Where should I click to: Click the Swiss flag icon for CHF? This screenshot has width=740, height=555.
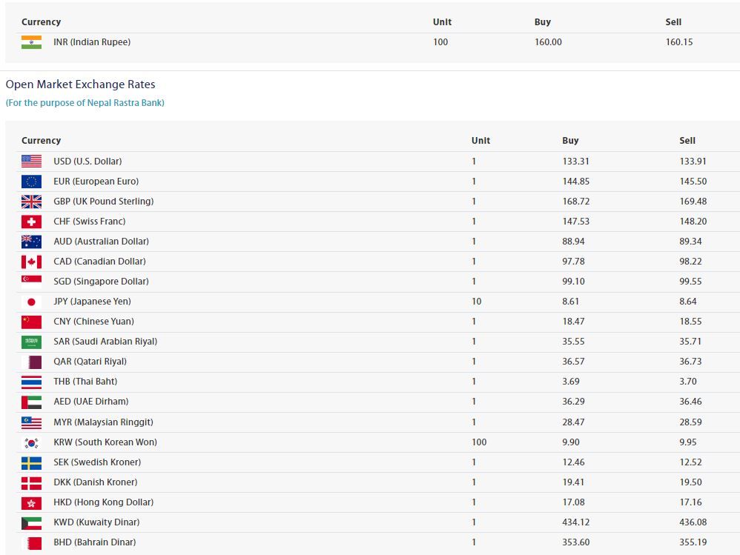(x=31, y=221)
